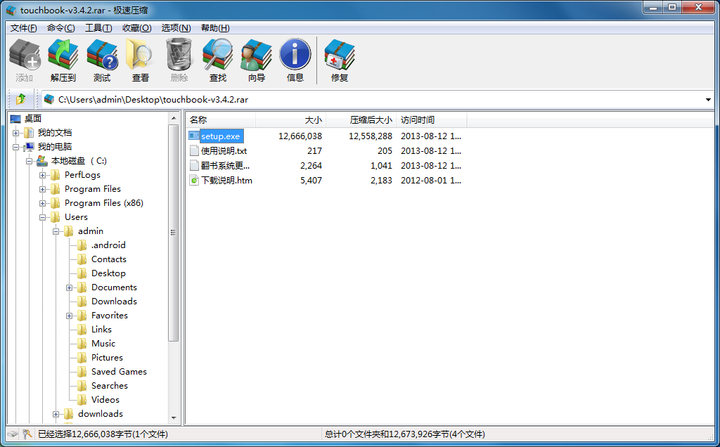Open the 工具(T) menu

(98, 28)
